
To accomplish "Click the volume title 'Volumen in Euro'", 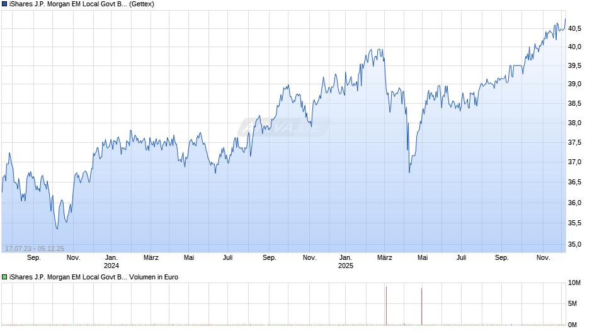I will (154, 277).
